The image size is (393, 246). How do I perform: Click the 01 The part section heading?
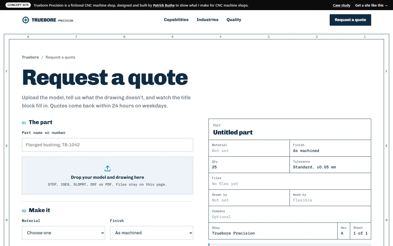[x=37, y=122]
